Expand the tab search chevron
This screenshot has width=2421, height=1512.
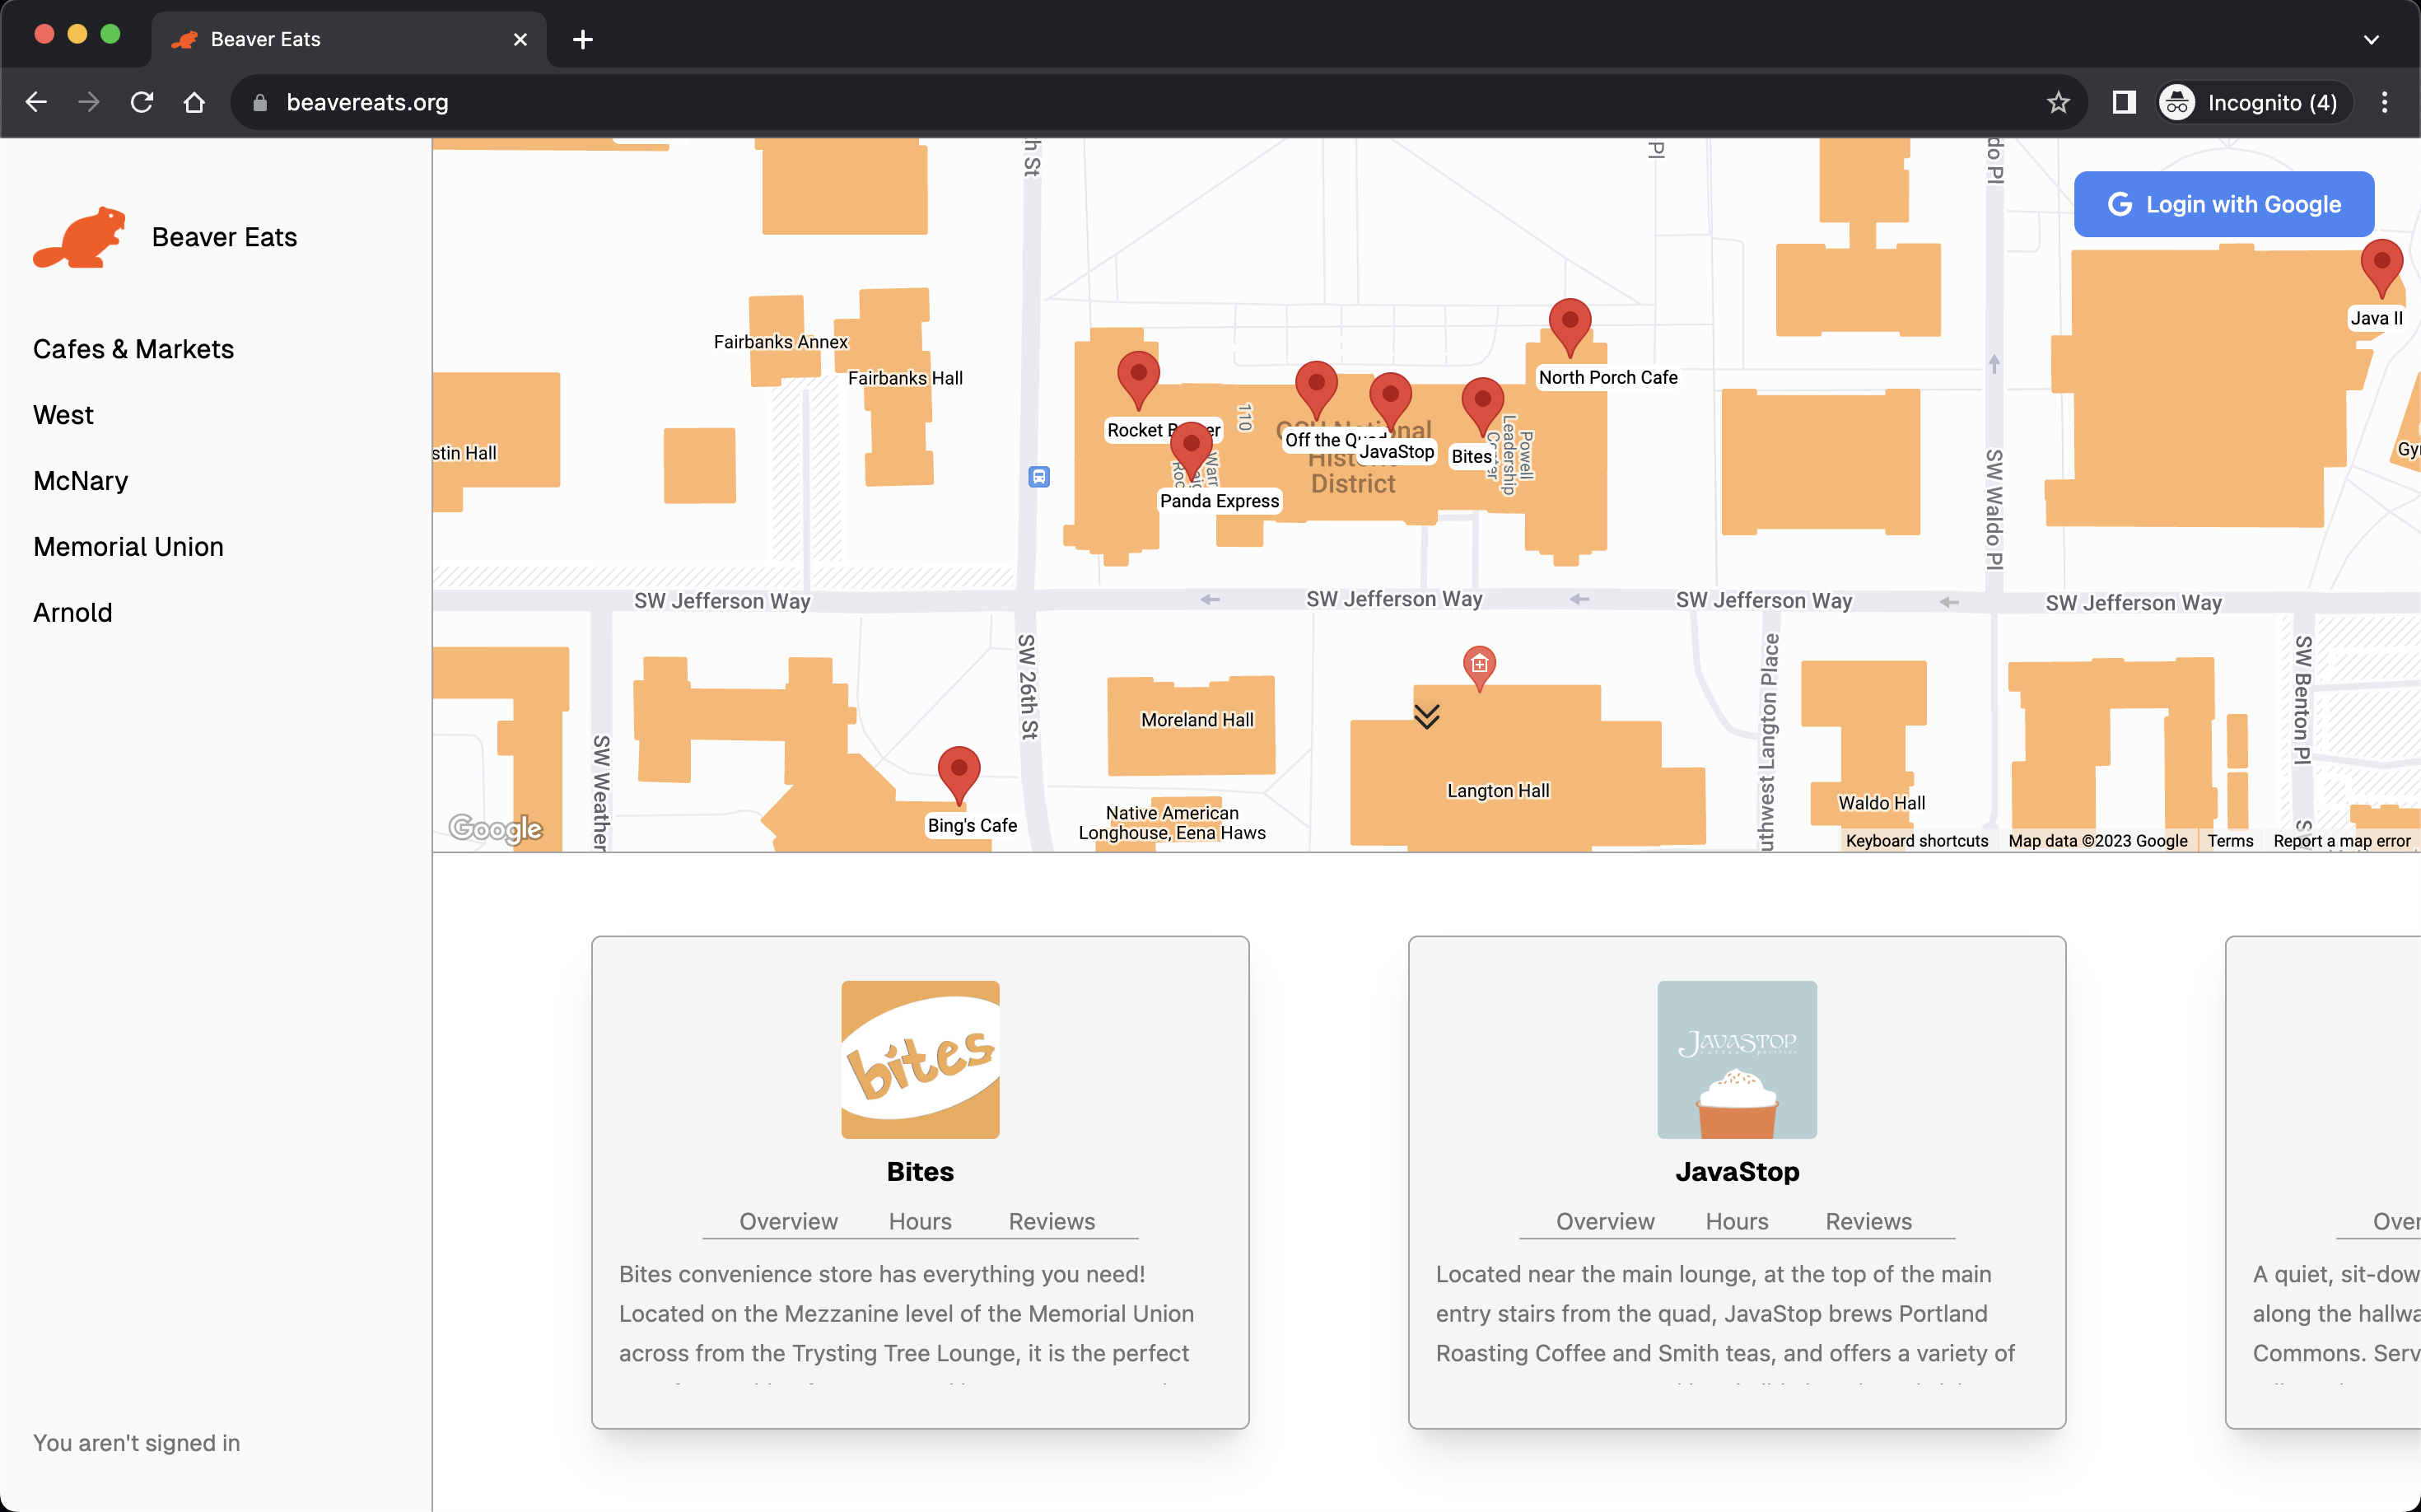(2370, 40)
